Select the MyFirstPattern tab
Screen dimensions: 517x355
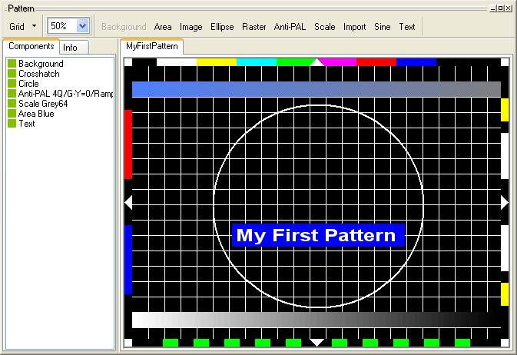152,47
